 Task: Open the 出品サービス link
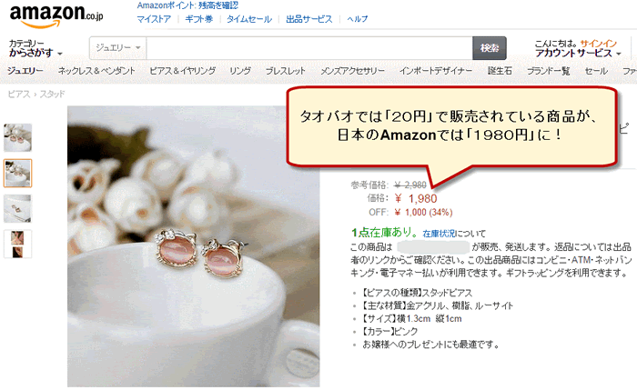pyautogui.click(x=308, y=19)
